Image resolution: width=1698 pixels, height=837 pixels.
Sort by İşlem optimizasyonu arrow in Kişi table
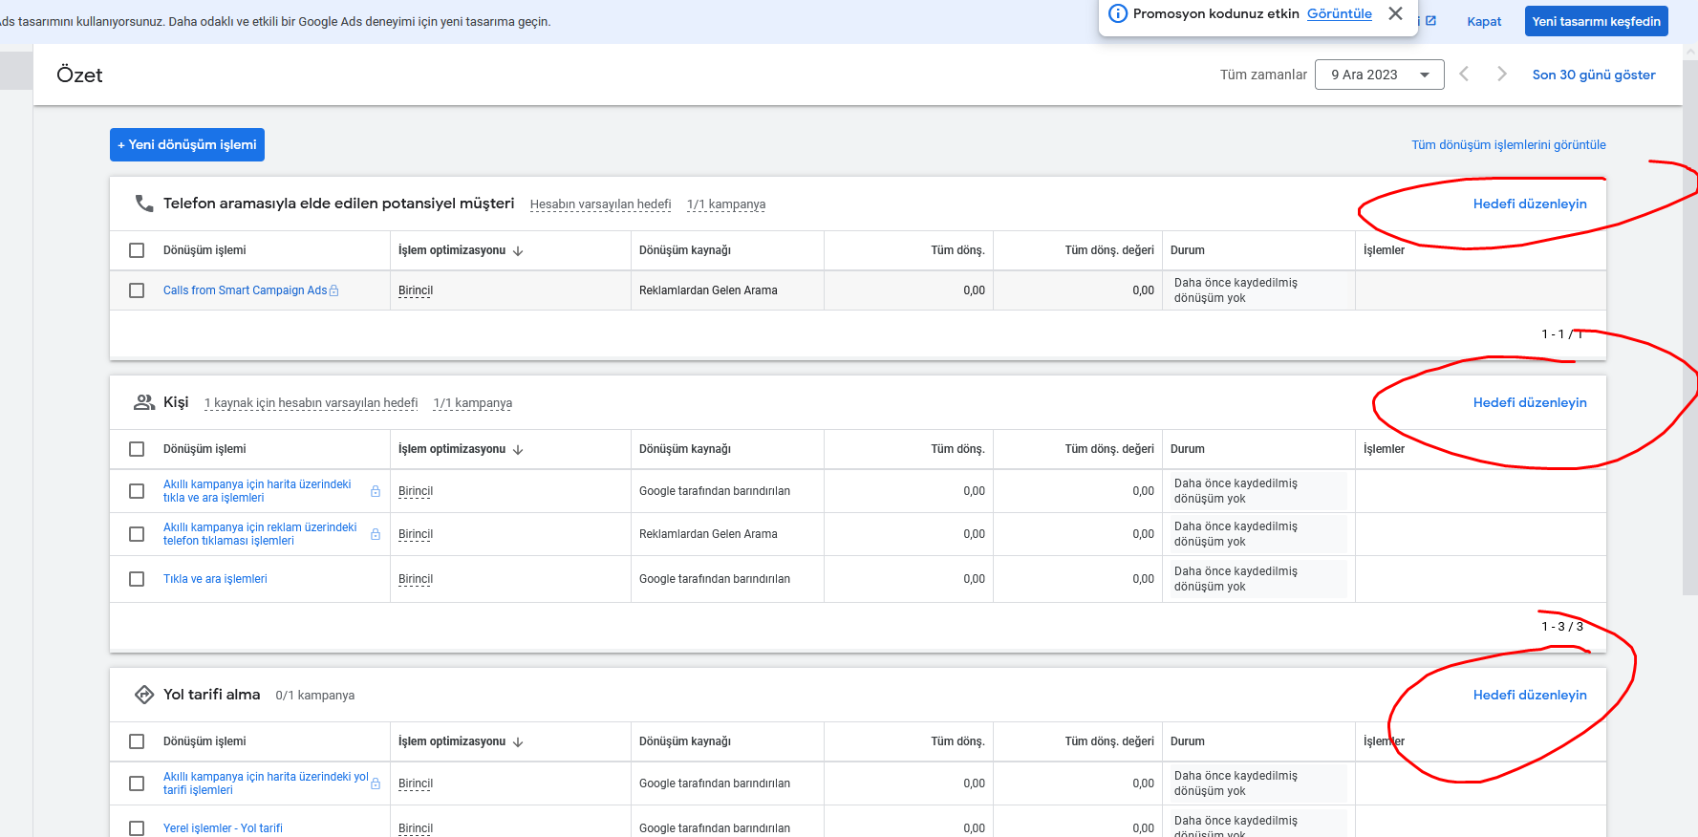click(518, 449)
